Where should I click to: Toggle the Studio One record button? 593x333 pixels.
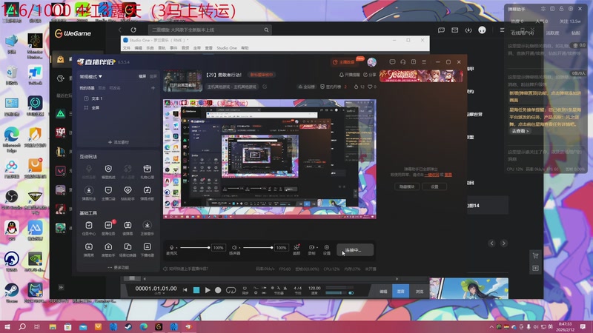point(218,290)
